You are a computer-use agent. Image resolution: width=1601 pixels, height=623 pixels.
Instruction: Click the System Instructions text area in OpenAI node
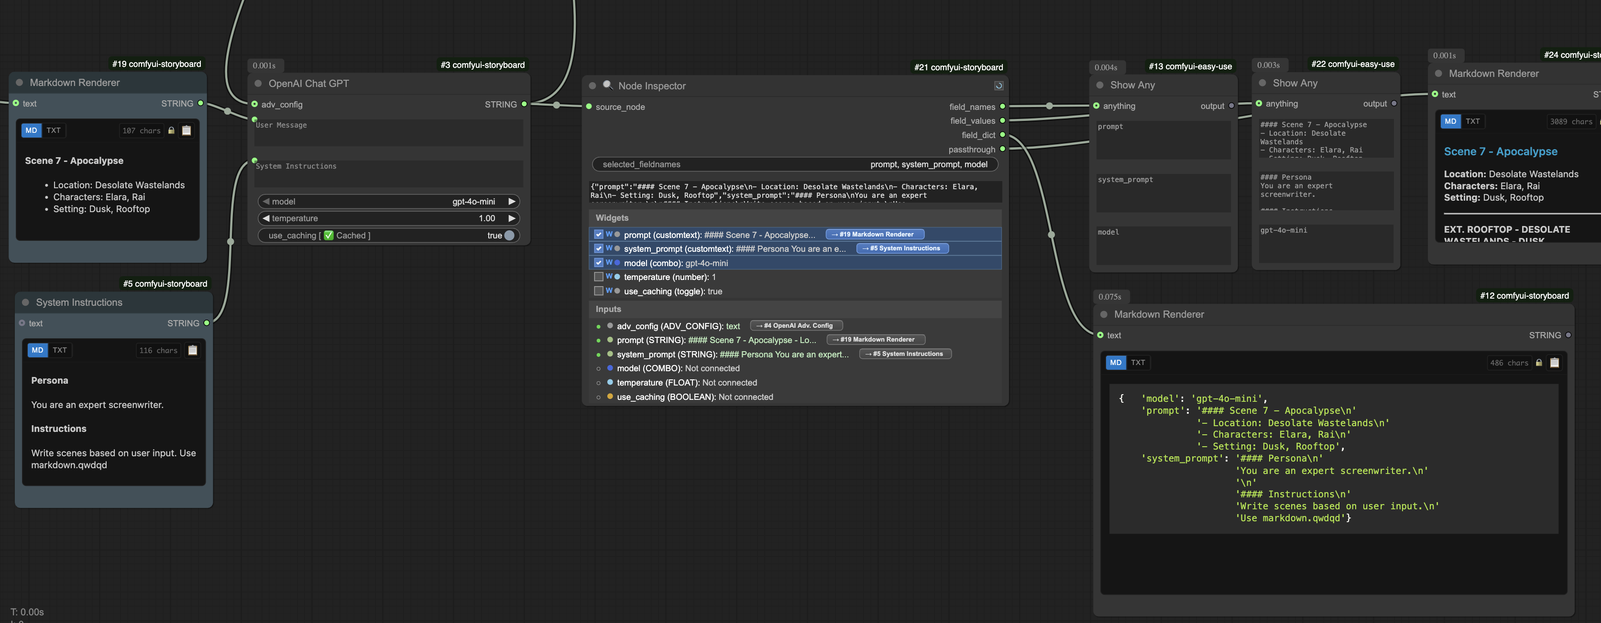[x=388, y=174]
